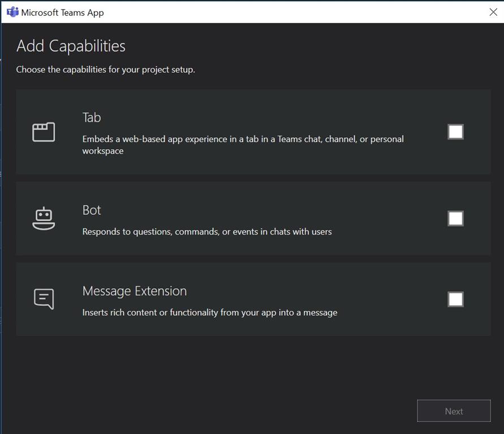Click the "Microsoft Teams App" window title text
The height and width of the screenshot is (434, 504).
[62, 12]
